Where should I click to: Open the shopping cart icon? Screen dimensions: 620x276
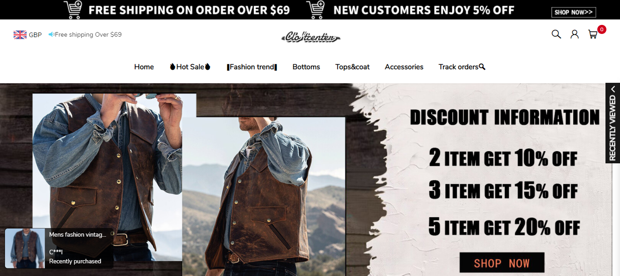[593, 34]
